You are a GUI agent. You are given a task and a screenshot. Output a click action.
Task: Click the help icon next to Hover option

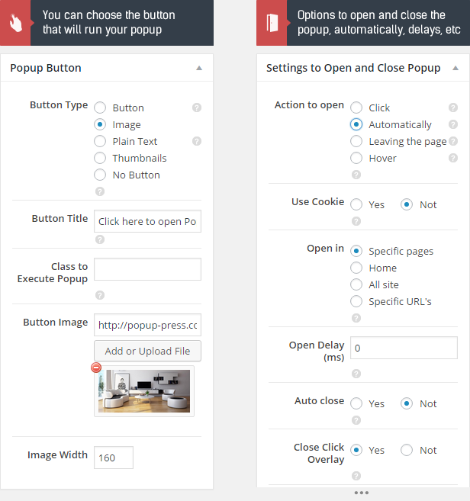(x=452, y=158)
